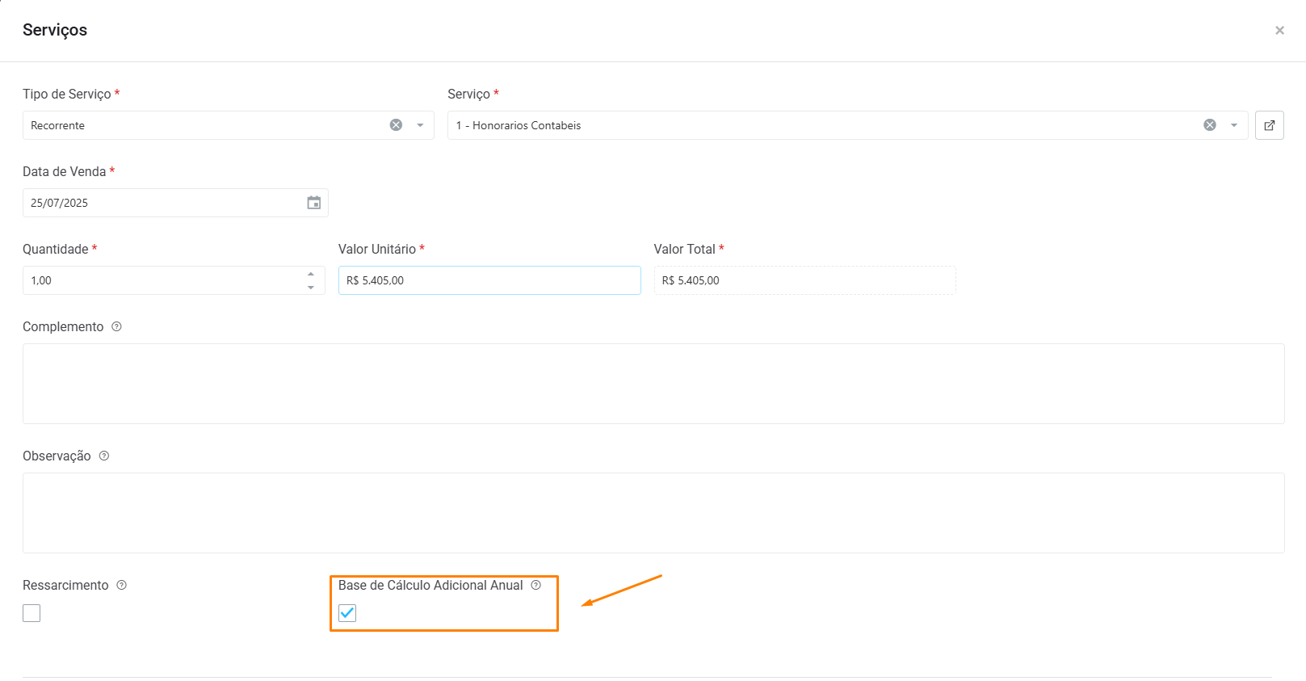Click into the Observação text area
The width and height of the screenshot is (1306, 681).
653,513
